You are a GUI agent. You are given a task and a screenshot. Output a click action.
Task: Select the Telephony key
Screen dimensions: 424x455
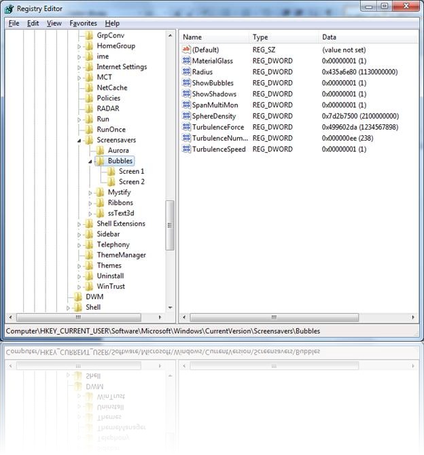(113, 244)
